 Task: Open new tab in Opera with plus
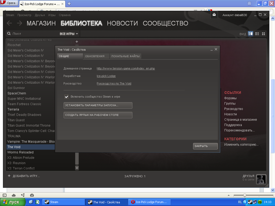(69, 4)
